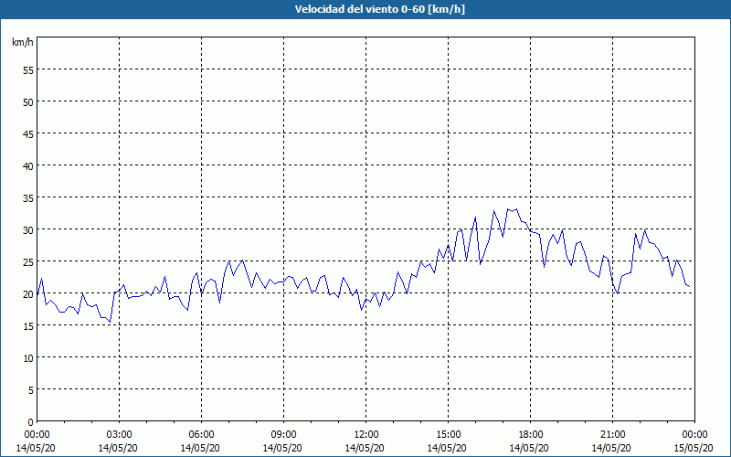The image size is (731, 457).
Task: Click the 'km/h' axis unit label
Action: [22, 42]
